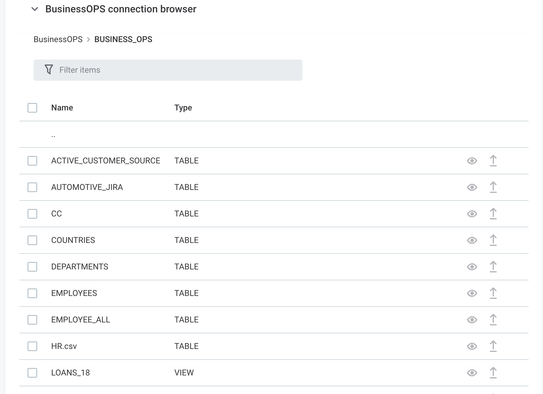
Task: Open the DEPARTMENTS table name
Action: (80, 267)
